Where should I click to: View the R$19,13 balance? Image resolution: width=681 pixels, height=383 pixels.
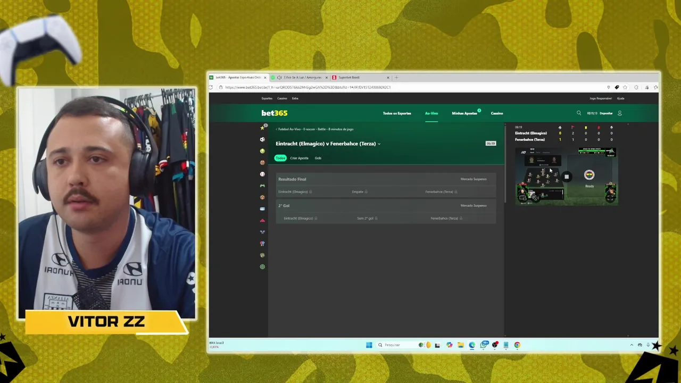pyautogui.click(x=592, y=113)
